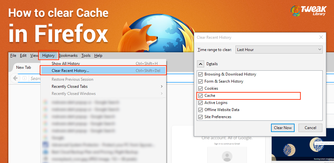This screenshot has height=163, width=334.
Task: Expand Recently Closed Windows submenu
Action: coord(103,94)
